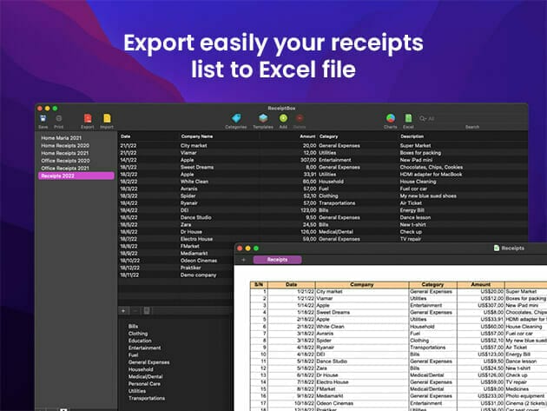Viewport: 547px width, 411px height.
Task: Sort table by Amount column header
Action: (x=306, y=136)
